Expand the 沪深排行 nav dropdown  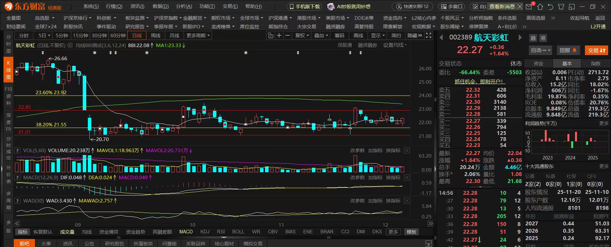(77, 18)
